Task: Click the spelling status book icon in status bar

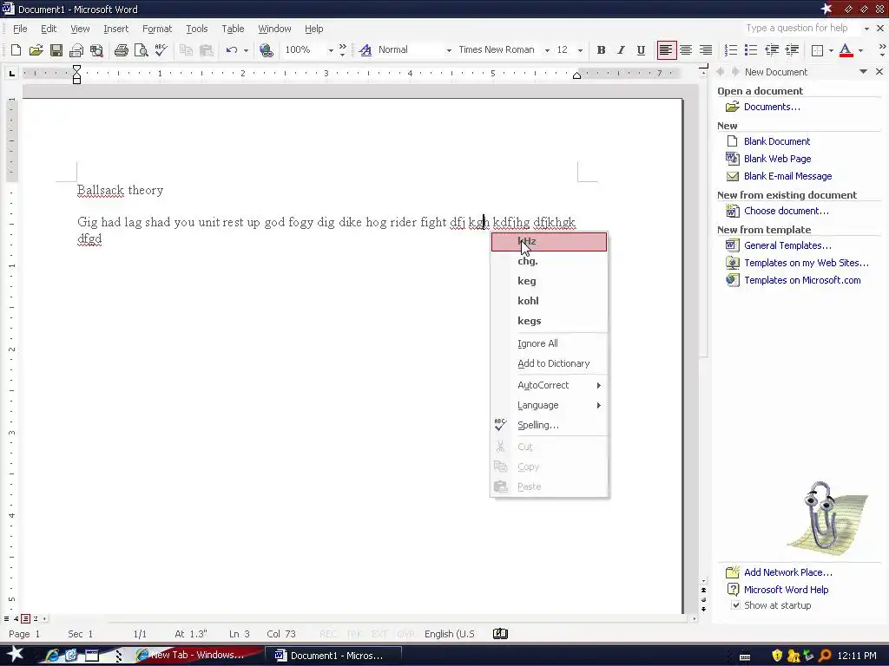Action: 500,634
